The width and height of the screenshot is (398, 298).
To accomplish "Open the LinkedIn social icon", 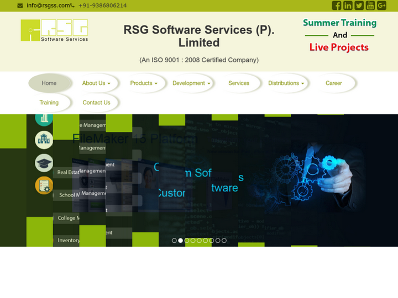I will 348,6.
